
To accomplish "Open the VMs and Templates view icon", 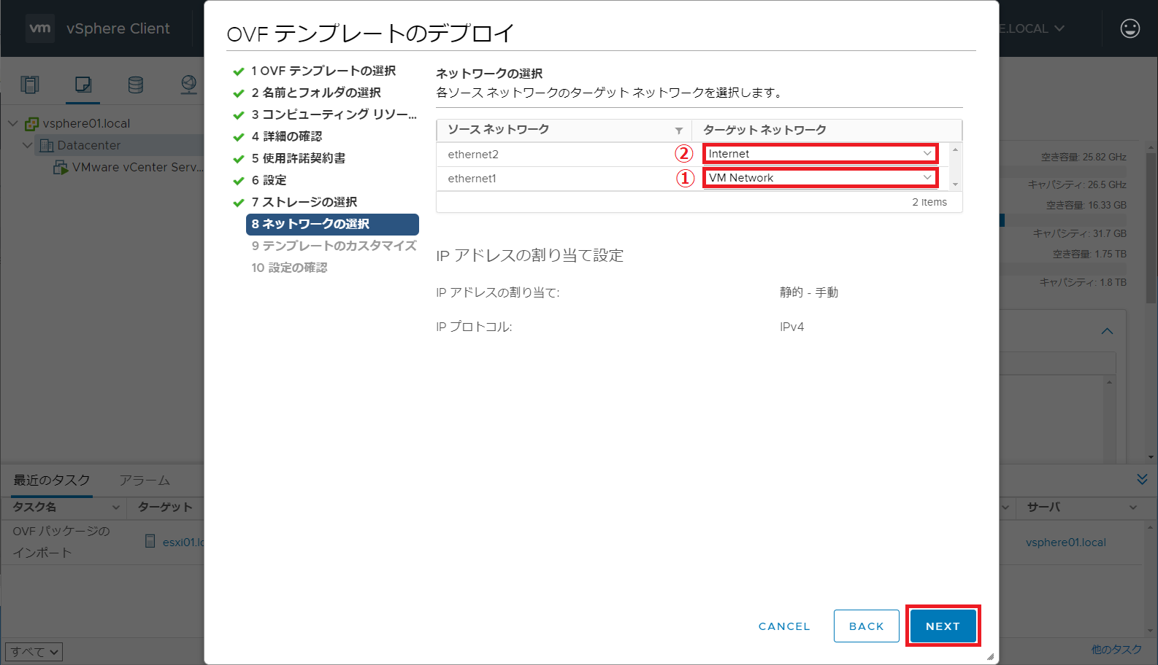I will point(83,85).
